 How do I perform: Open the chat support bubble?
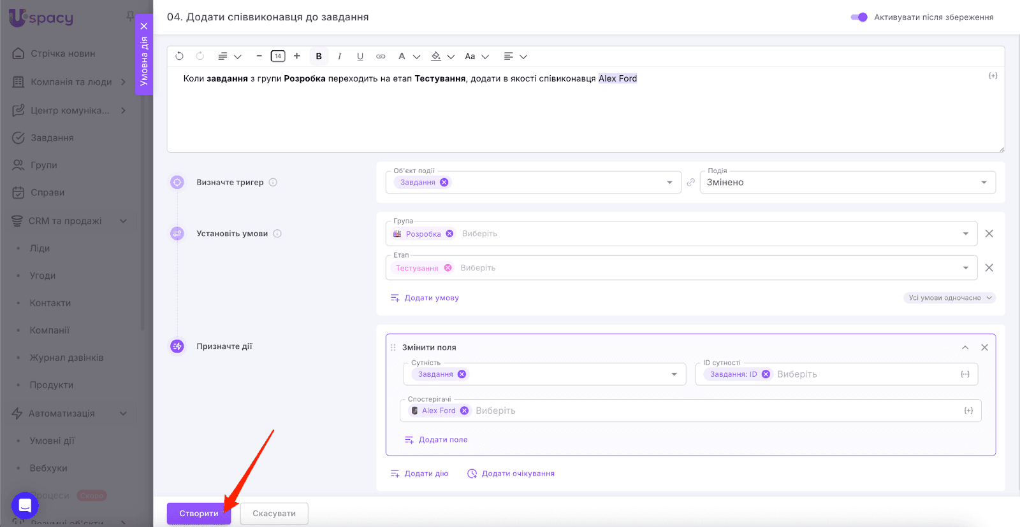click(25, 506)
